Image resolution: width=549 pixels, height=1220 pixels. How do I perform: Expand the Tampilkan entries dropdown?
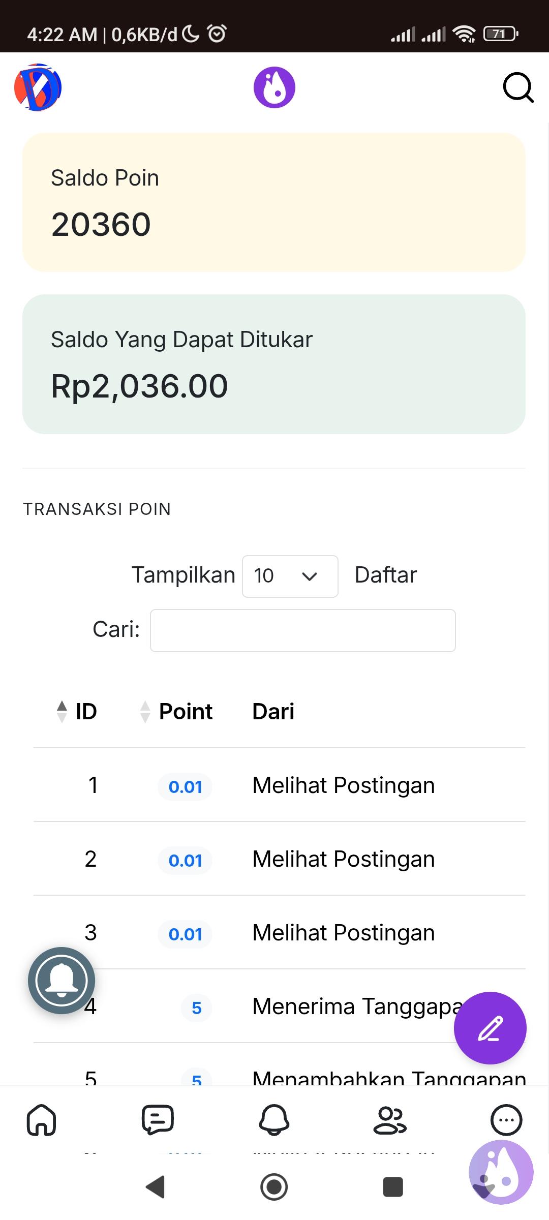tap(290, 576)
